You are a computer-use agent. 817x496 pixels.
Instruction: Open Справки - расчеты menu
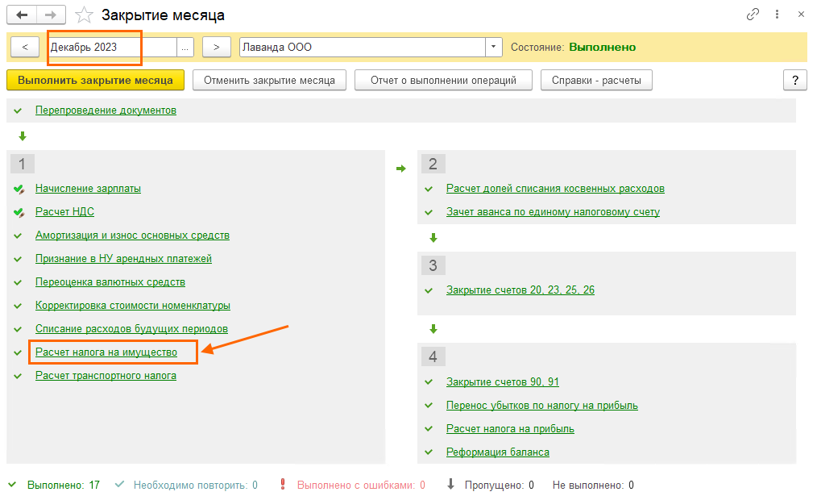coord(596,80)
